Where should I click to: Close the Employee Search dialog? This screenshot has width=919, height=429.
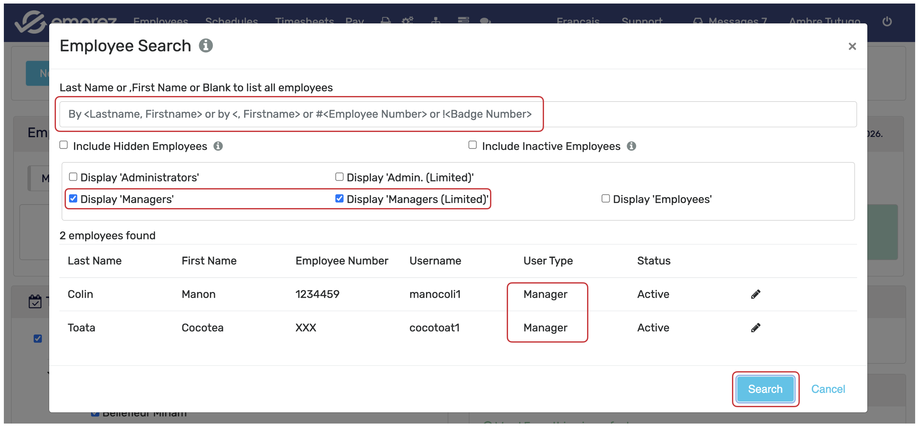pos(852,46)
